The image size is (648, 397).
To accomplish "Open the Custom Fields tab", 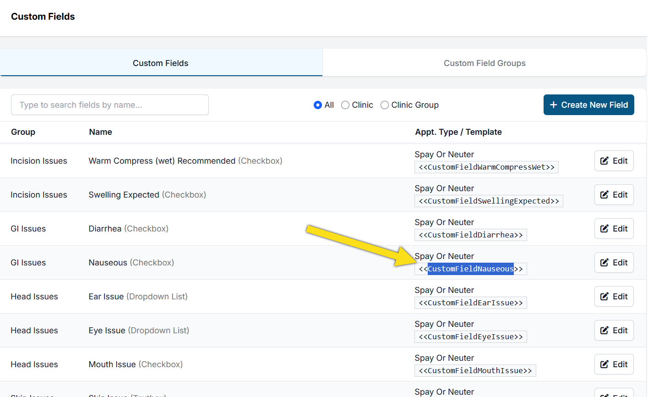I will tap(161, 63).
